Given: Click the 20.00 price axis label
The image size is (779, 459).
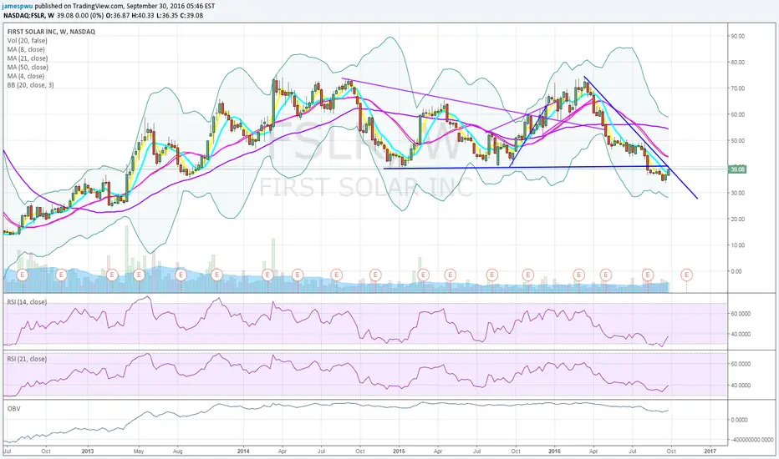Looking at the screenshot, I should [x=737, y=219].
